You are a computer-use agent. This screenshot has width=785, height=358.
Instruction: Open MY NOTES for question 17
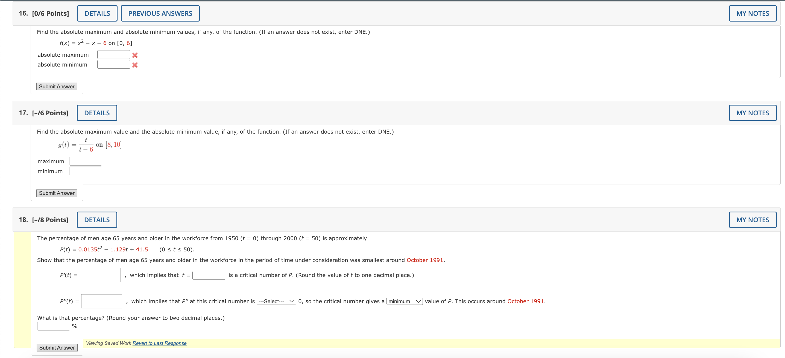point(752,113)
